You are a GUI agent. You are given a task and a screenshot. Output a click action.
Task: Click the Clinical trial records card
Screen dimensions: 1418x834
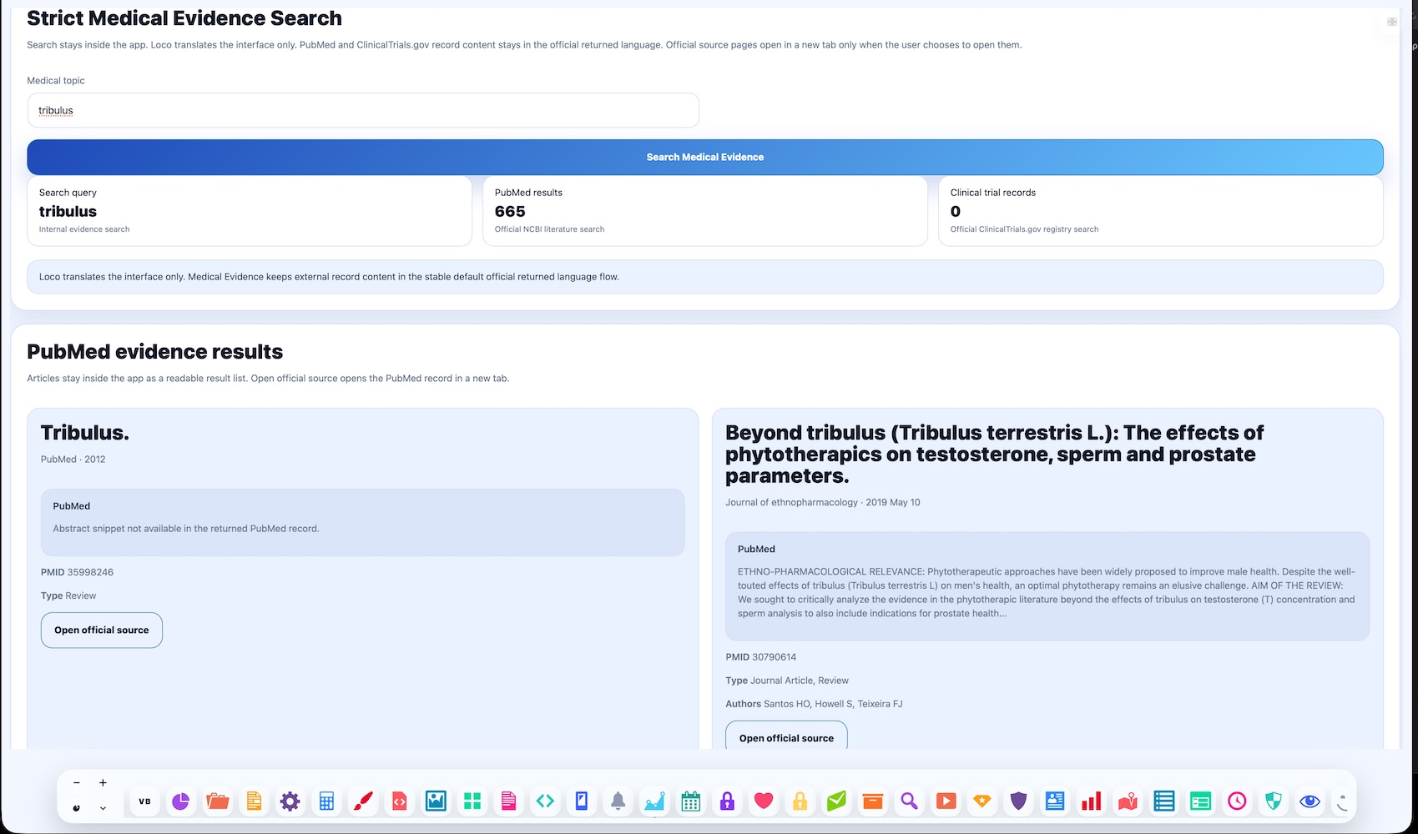coord(1161,211)
